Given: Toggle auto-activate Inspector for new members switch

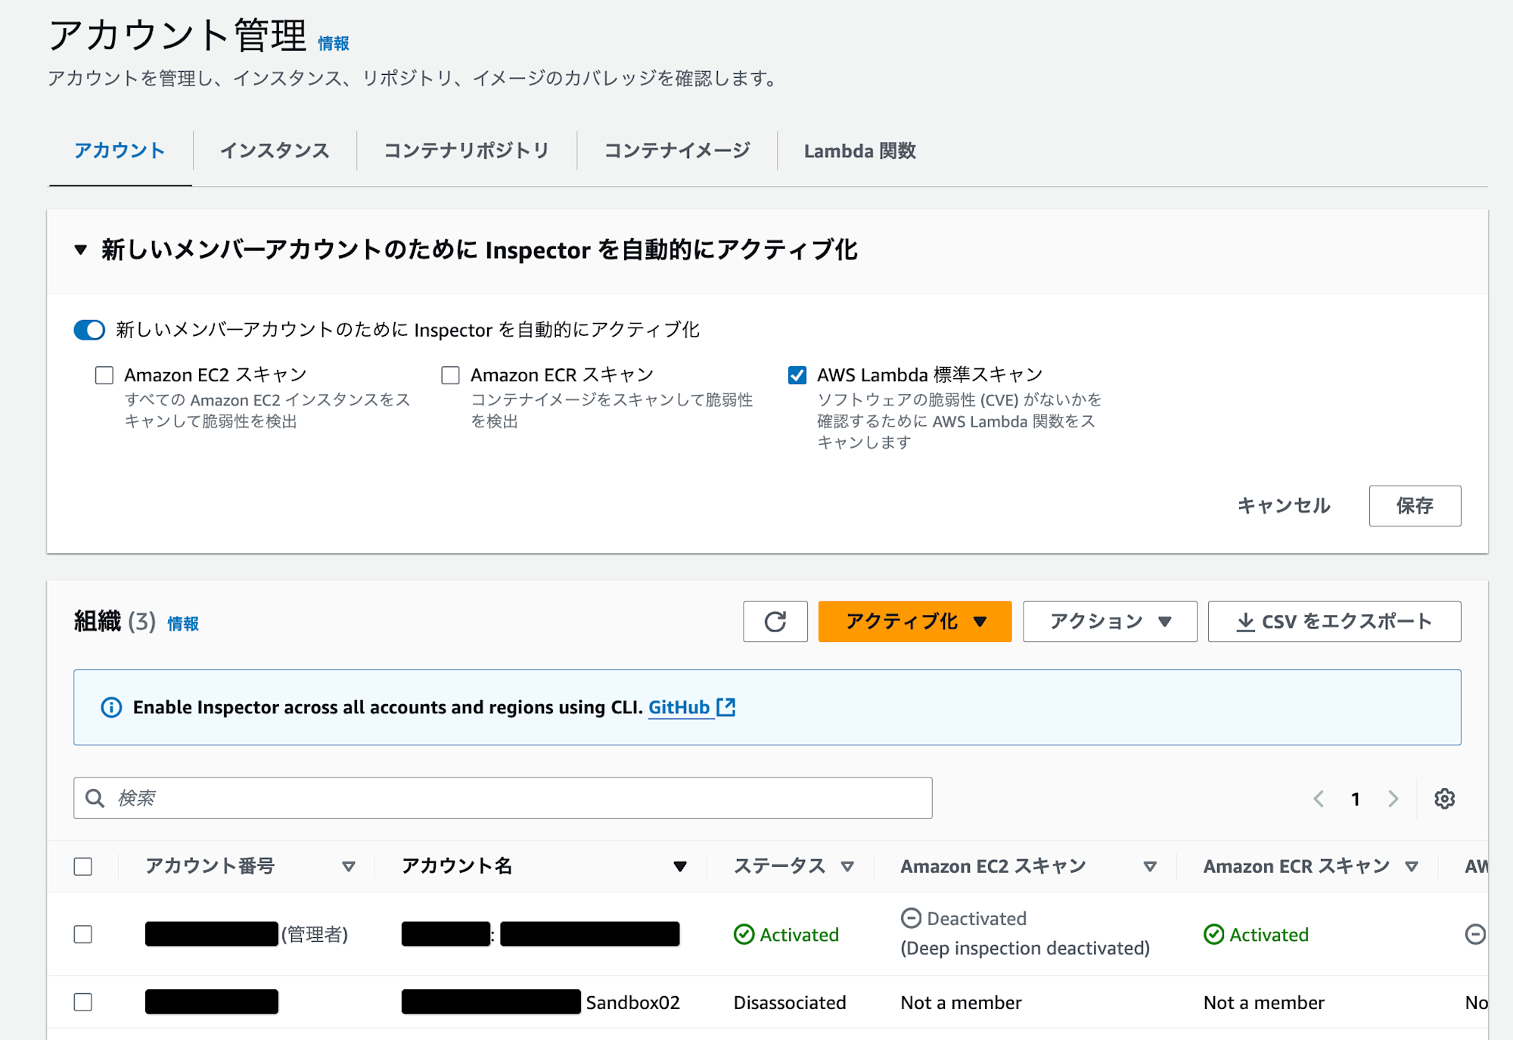Looking at the screenshot, I should click(89, 330).
